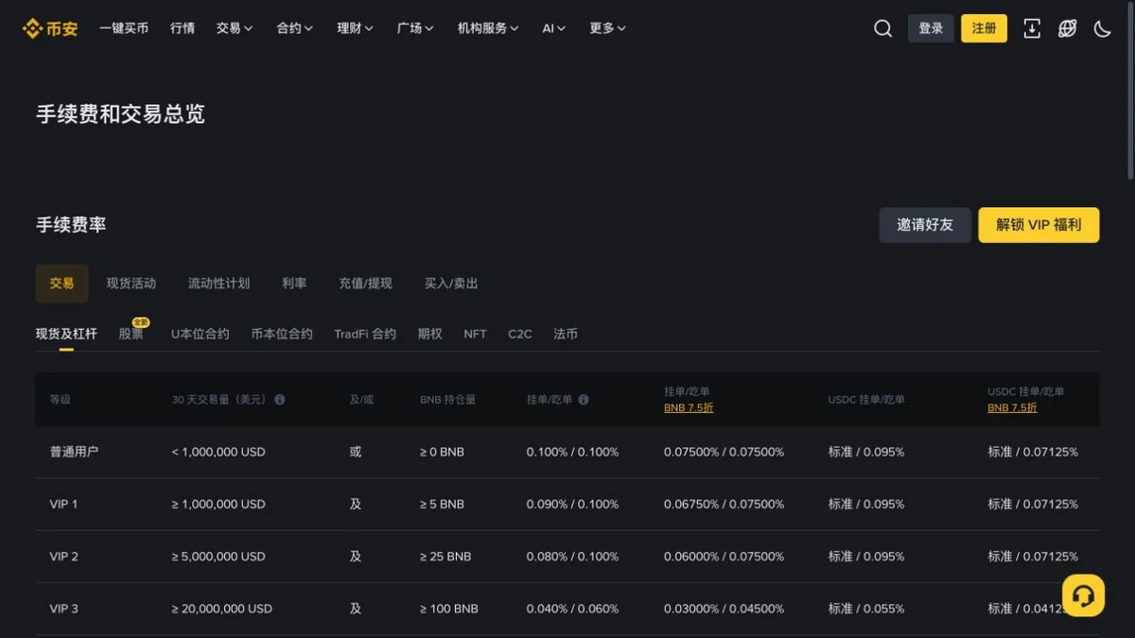Expand the AI dropdown menu
Viewport: 1135px width, 638px height.
[554, 28]
